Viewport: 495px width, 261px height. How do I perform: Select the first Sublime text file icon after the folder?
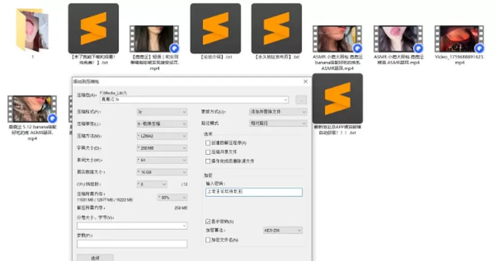(x=93, y=28)
